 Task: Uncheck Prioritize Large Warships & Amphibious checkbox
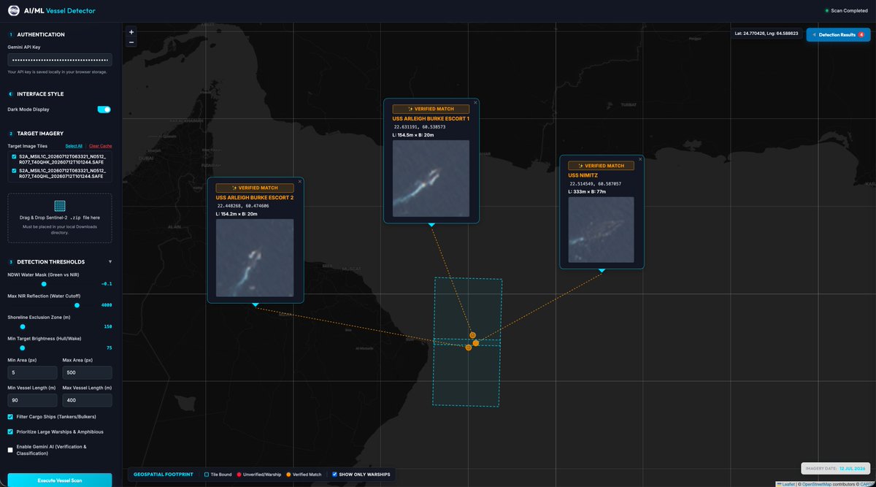point(10,432)
